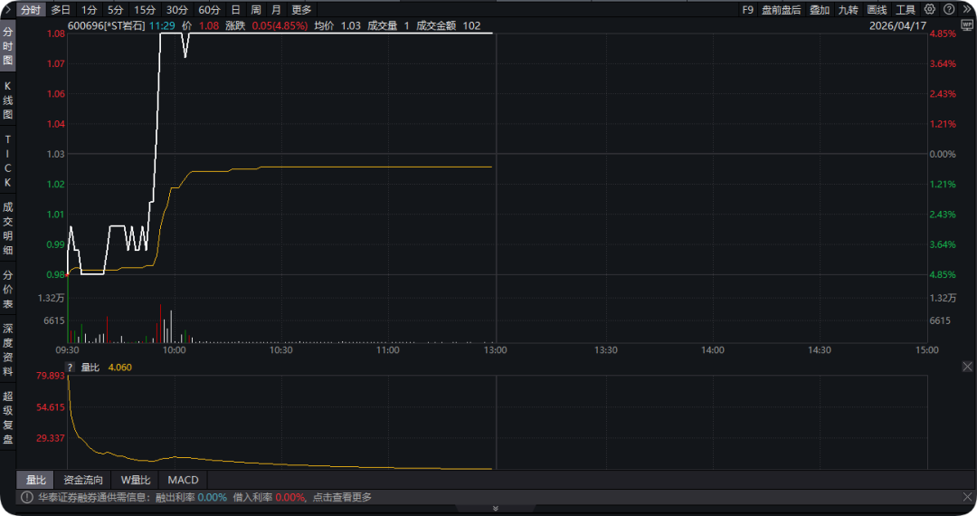The image size is (977, 516).
Task: Open 深度资料 in the left sidebar
Action: [x=7, y=349]
